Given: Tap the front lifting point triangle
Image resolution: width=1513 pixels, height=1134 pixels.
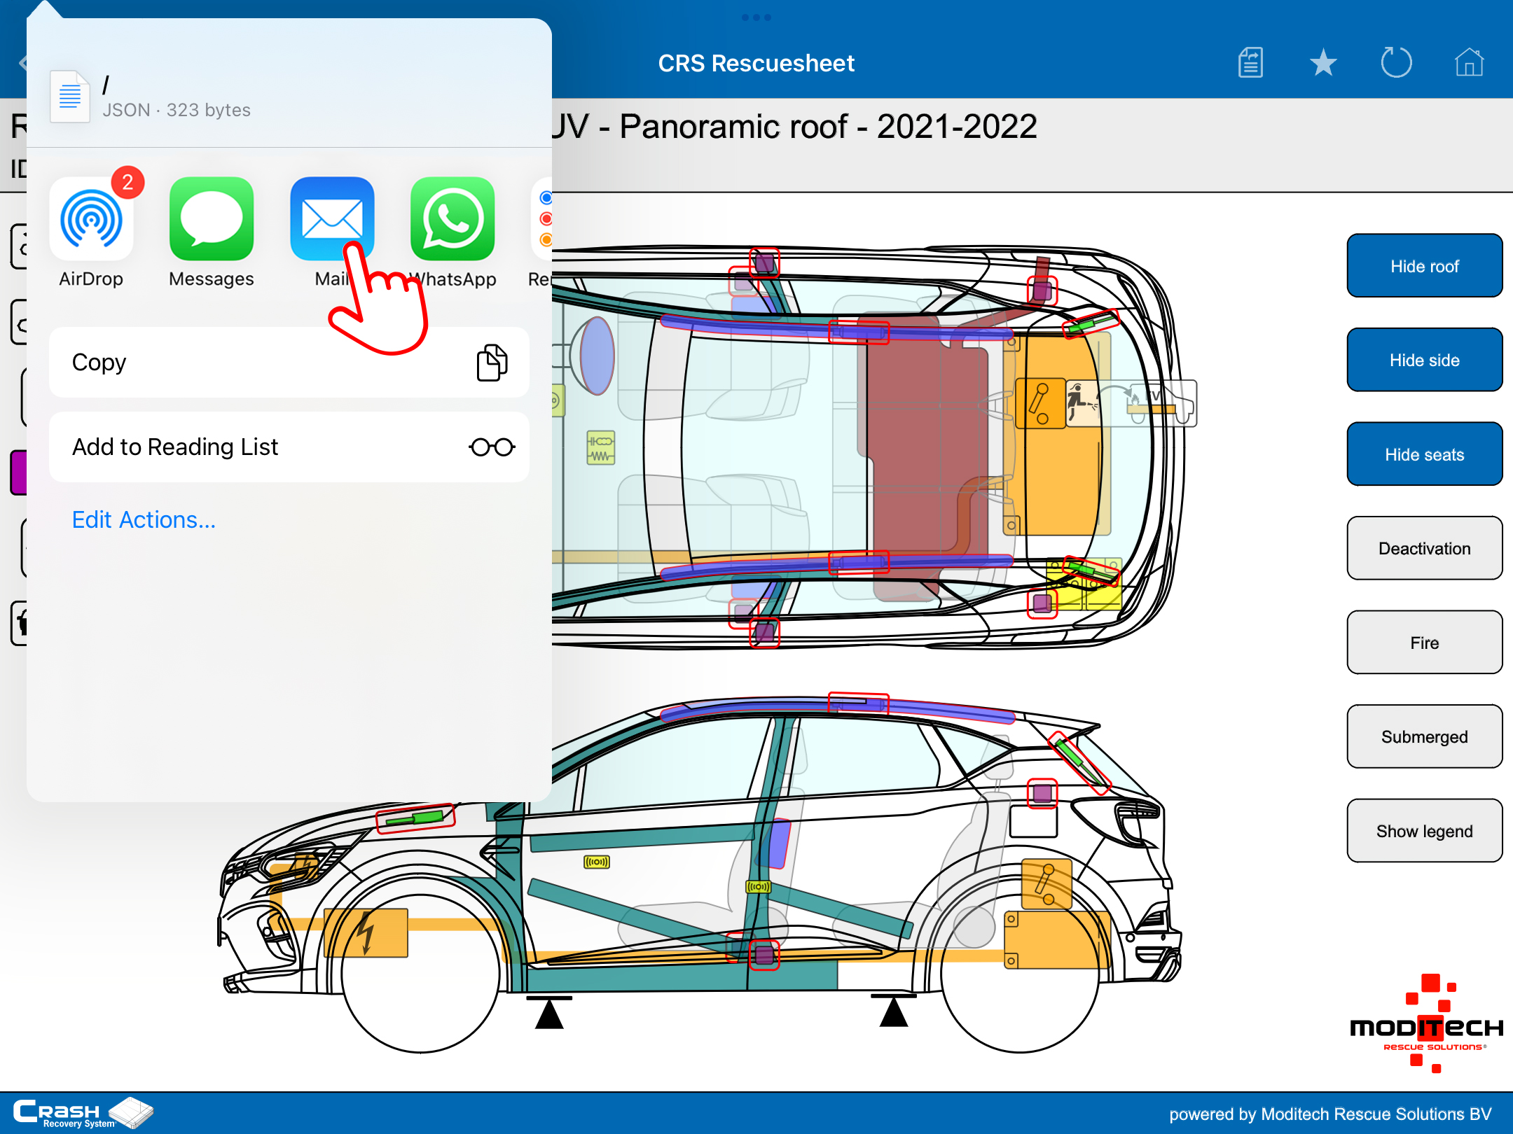Looking at the screenshot, I should 549,1013.
